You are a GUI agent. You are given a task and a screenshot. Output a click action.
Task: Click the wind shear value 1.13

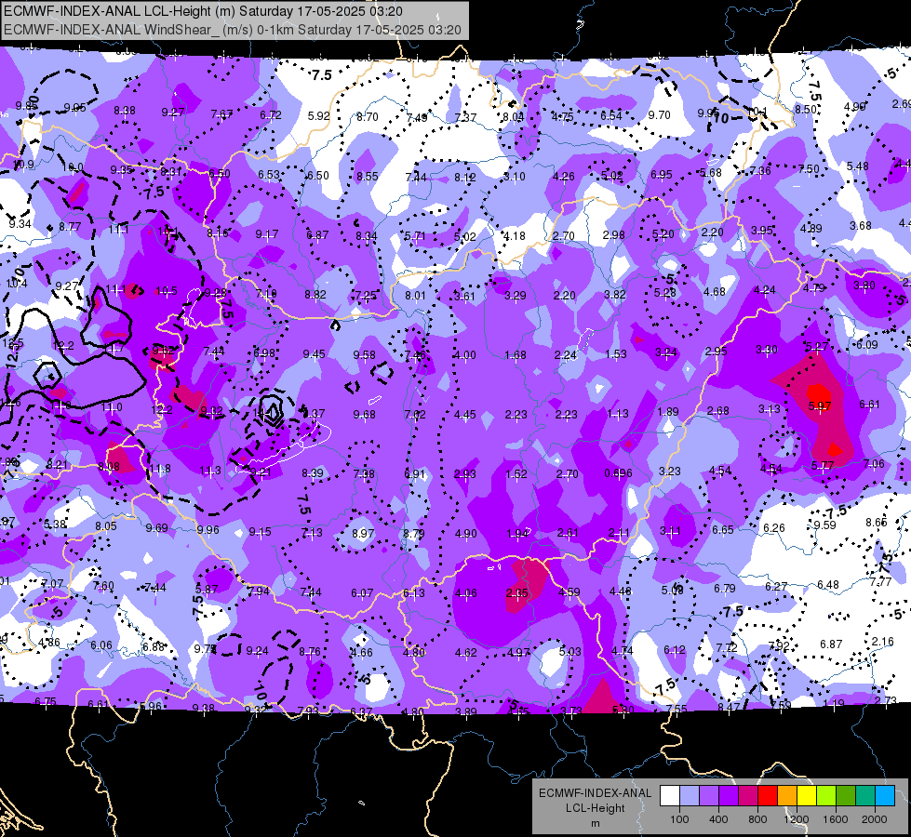tap(618, 414)
